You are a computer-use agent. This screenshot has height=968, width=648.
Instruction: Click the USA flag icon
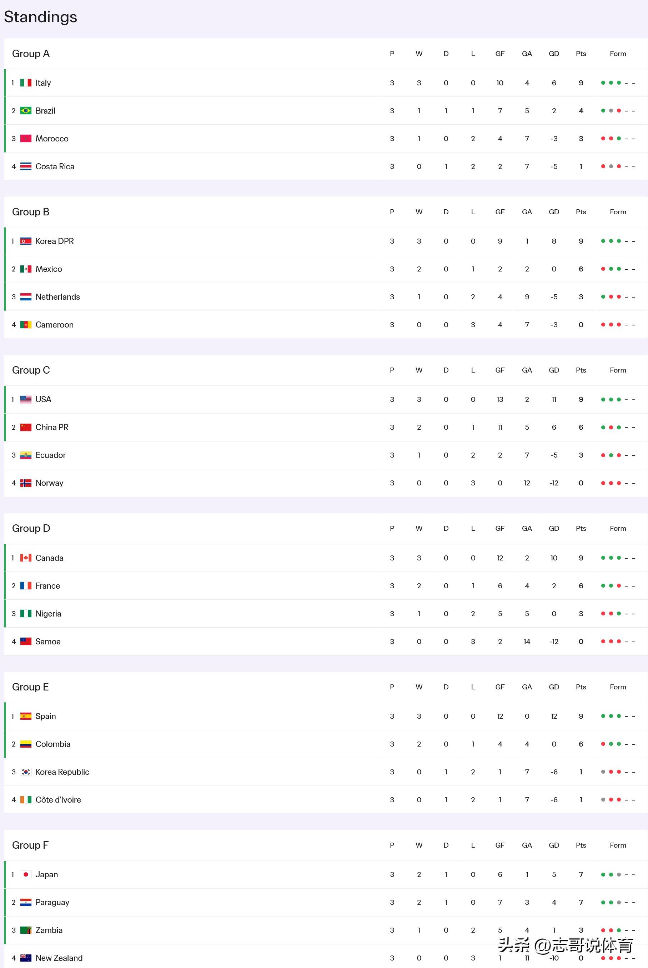point(26,399)
